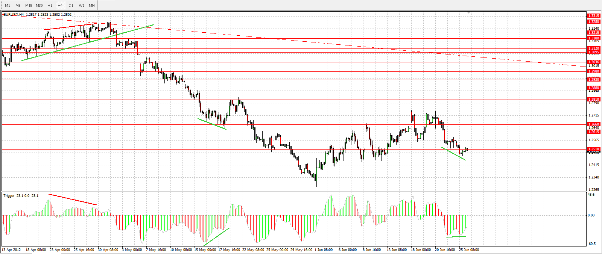
Task: Switch chart to M5 timeframe
Action: pos(18,5)
